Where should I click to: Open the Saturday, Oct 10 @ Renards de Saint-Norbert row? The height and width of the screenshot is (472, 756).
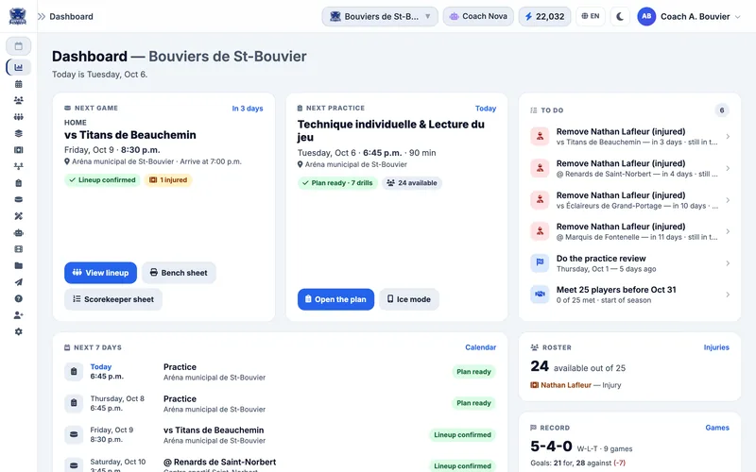[280, 465]
